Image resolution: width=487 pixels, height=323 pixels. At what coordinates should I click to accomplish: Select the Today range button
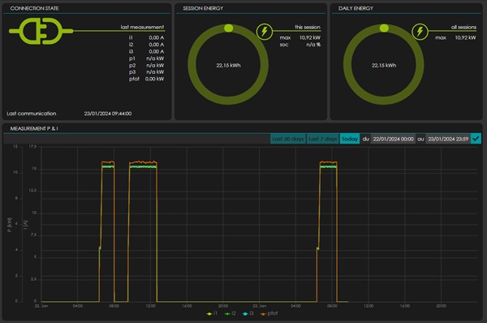(350, 139)
